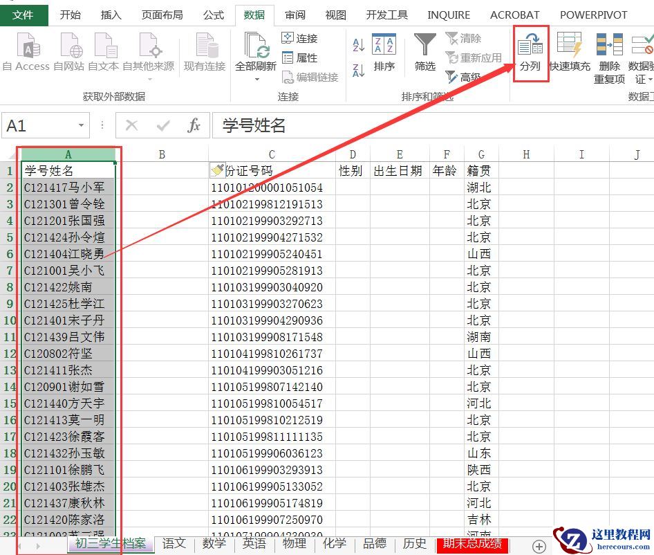The width and height of the screenshot is (654, 555).
Task: Switch to the INQUIRE ribbon tab
Action: click(449, 15)
